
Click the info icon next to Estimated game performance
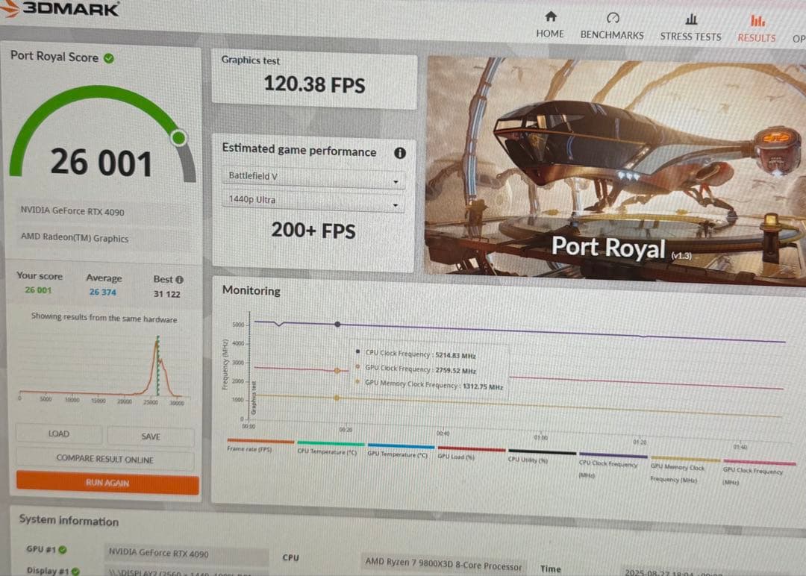pos(400,152)
